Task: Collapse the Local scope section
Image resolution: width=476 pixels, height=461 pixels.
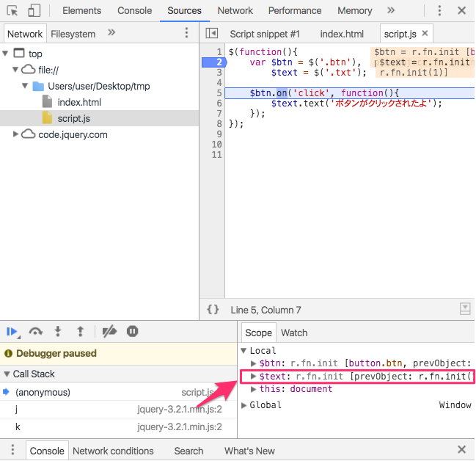Action: pyautogui.click(x=244, y=350)
